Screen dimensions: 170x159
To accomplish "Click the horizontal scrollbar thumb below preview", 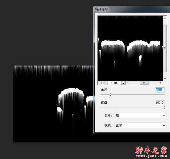I will click(x=144, y=83).
